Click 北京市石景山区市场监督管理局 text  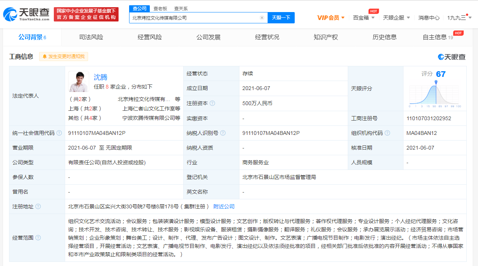pos(279,177)
